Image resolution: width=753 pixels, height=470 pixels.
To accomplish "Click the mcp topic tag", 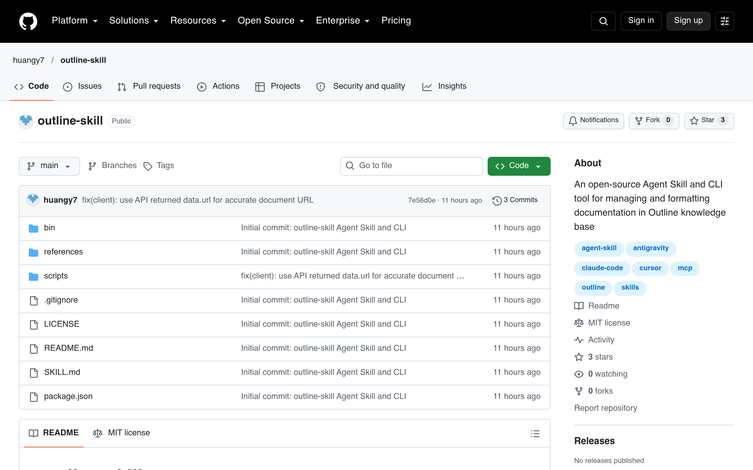I will (685, 268).
